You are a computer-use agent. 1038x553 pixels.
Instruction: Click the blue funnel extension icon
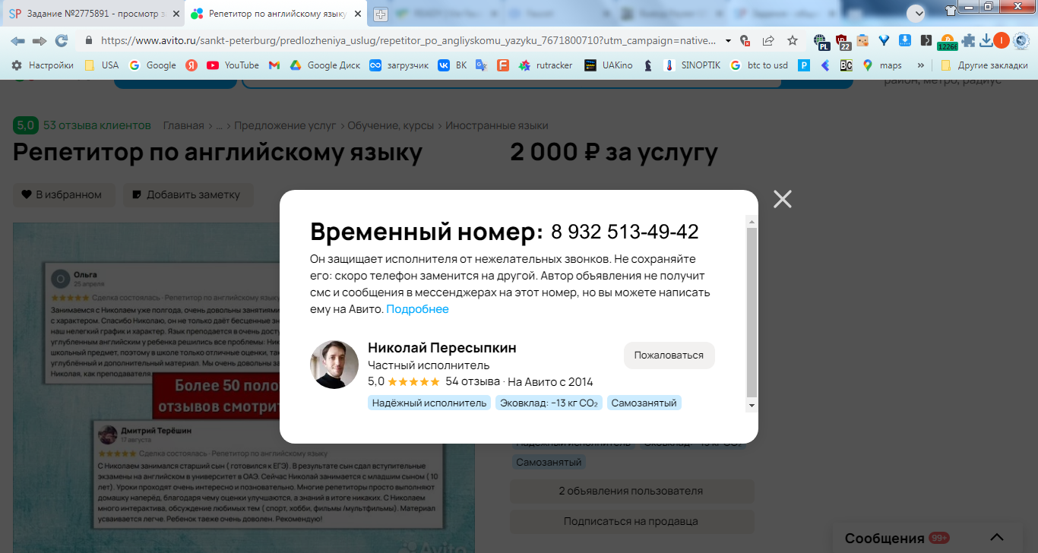tap(884, 40)
